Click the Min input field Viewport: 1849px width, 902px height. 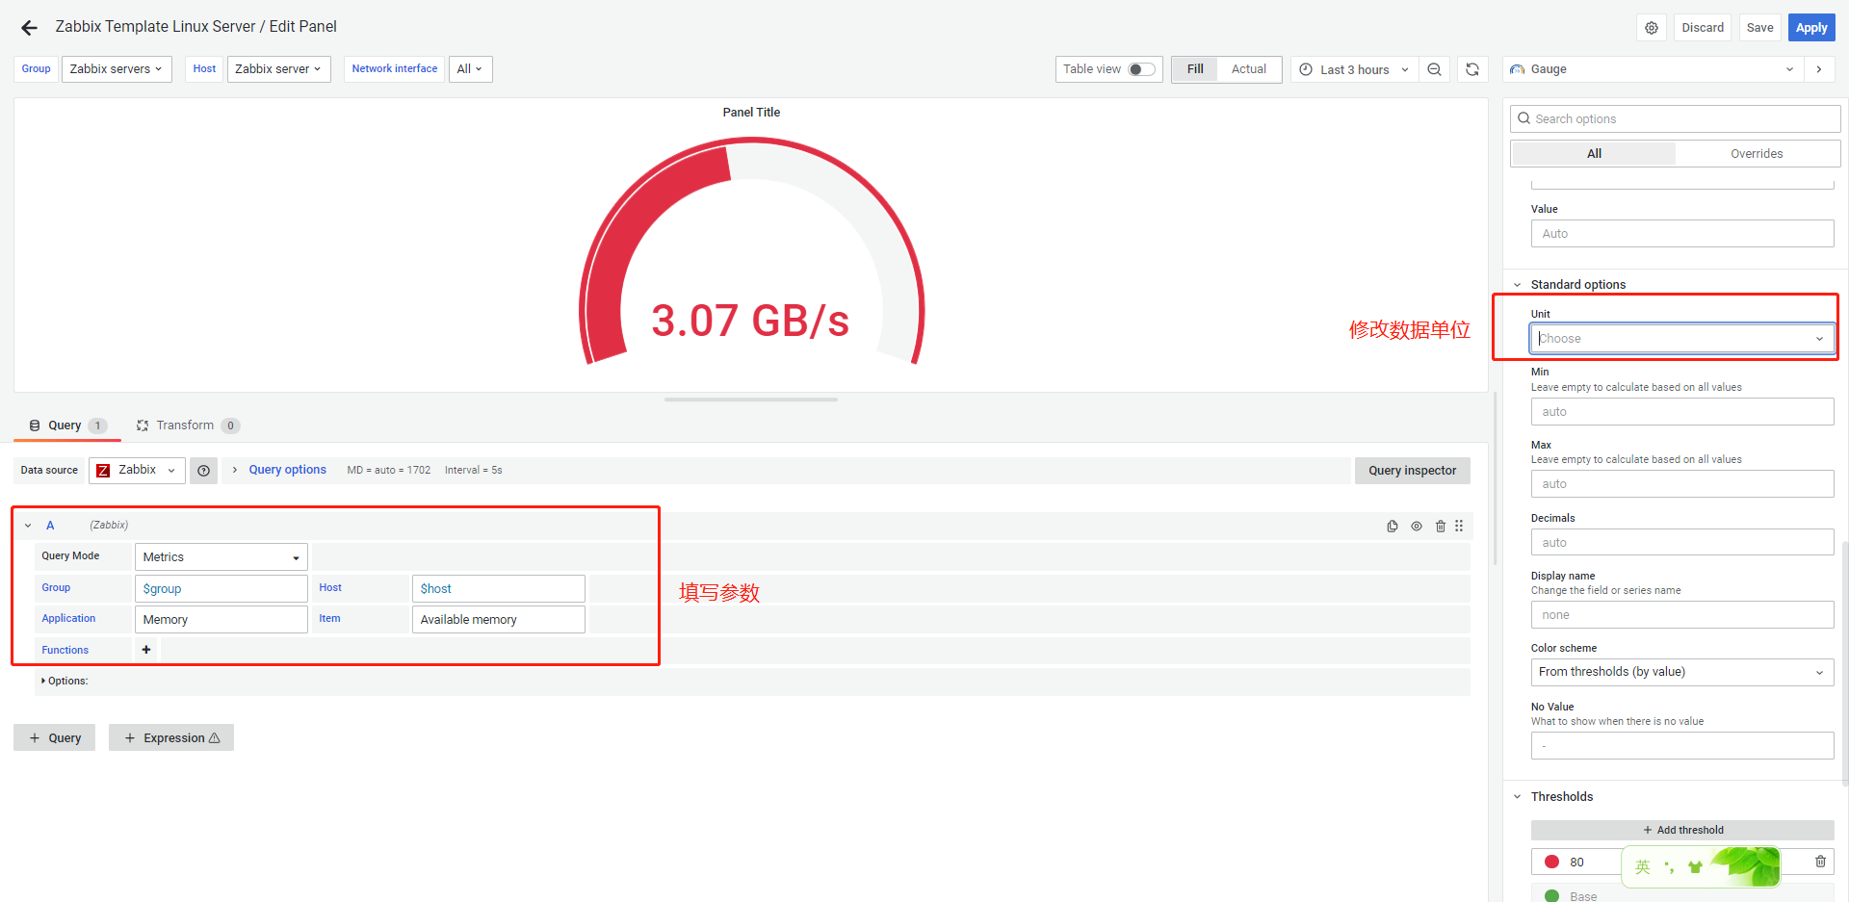pos(1681,412)
